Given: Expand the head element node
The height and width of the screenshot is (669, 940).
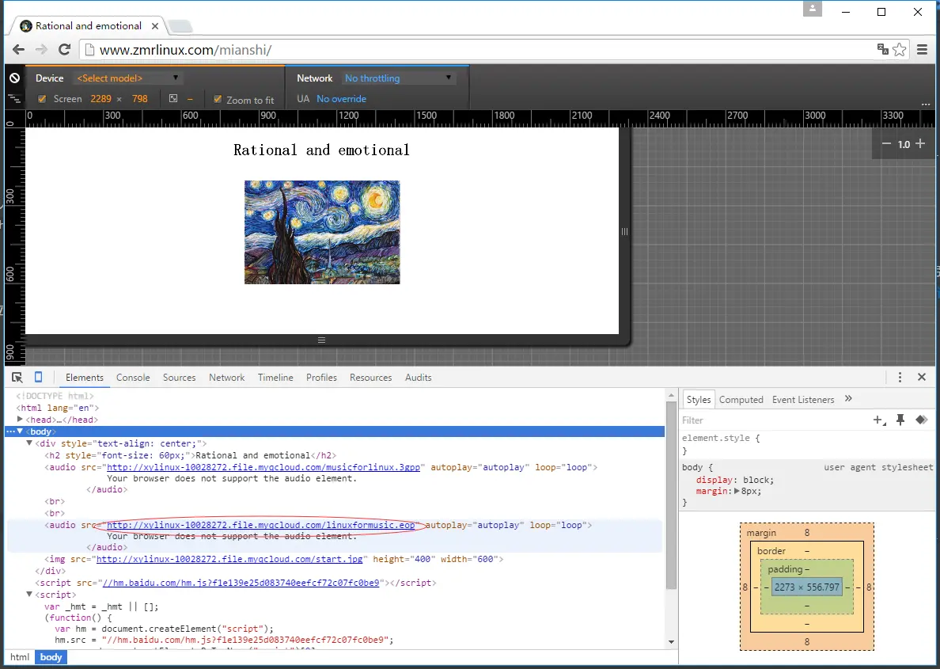Looking at the screenshot, I should point(20,420).
